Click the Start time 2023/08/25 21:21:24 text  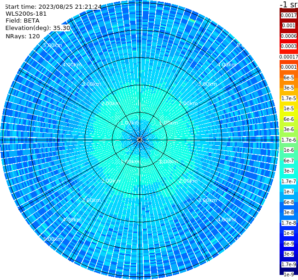53,7
